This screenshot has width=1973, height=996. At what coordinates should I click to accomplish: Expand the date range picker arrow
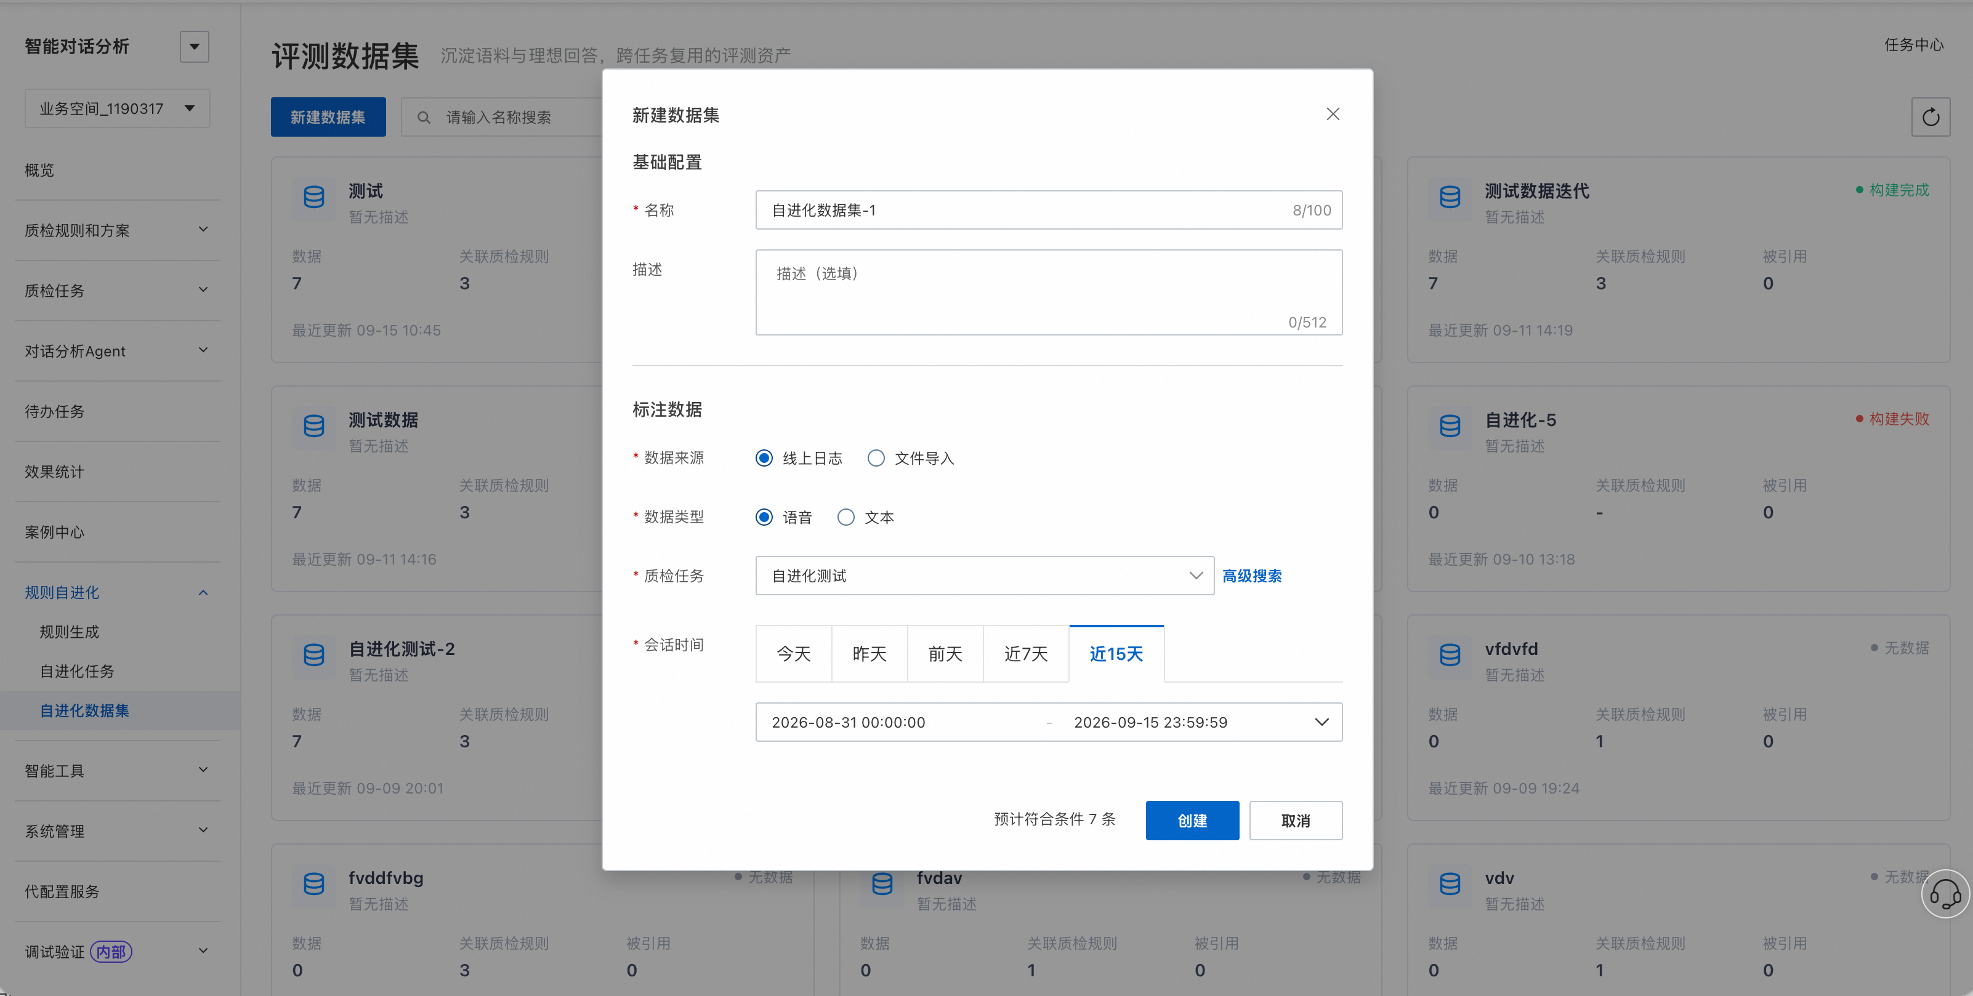tap(1321, 722)
